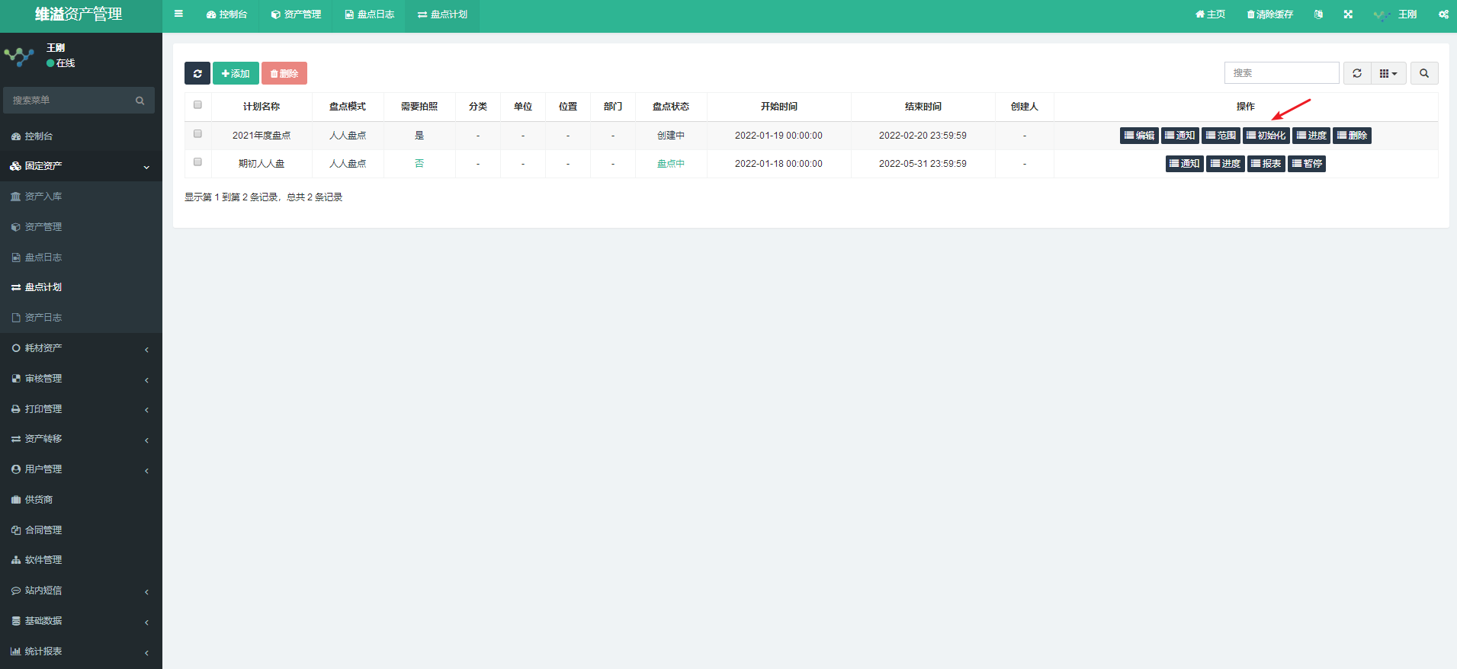Click 暂停 for the 期初人人盘 plan
The width and height of the screenshot is (1457, 669).
[x=1307, y=164]
